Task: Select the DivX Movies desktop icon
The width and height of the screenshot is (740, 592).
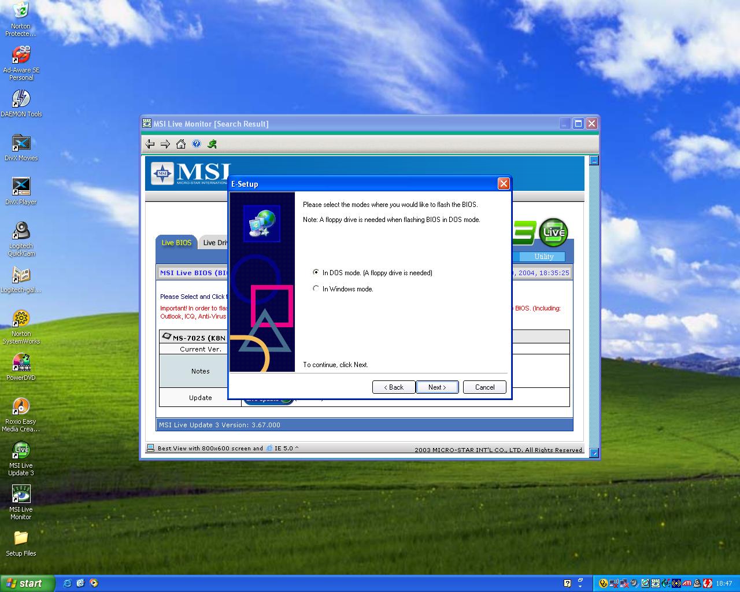Action: (21, 147)
